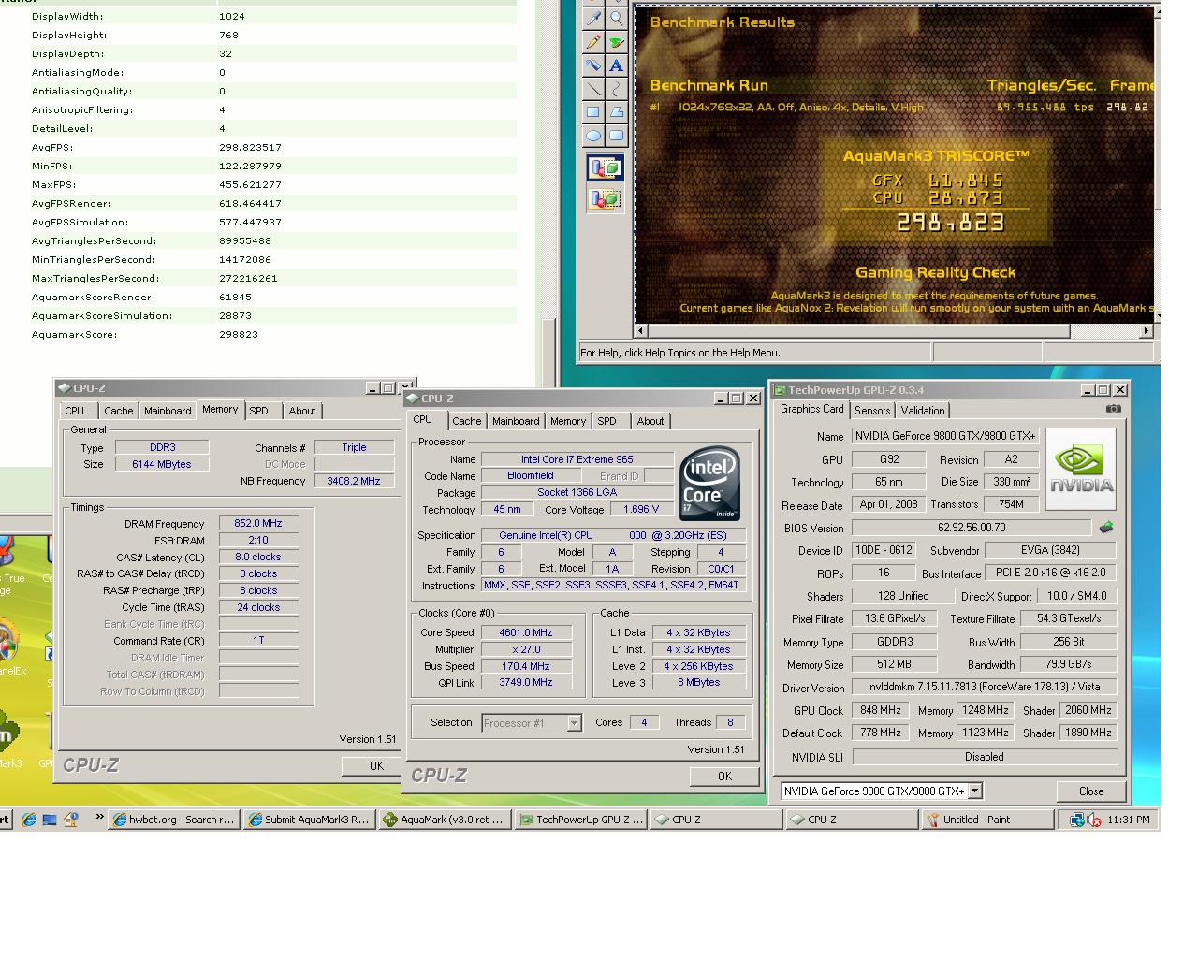Open Internet Explorer from quick launch
The height and width of the screenshot is (958, 1198).
click(x=29, y=820)
